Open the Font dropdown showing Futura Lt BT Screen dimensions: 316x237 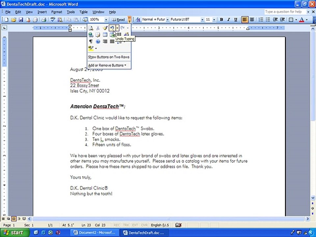[x=202, y=19]
